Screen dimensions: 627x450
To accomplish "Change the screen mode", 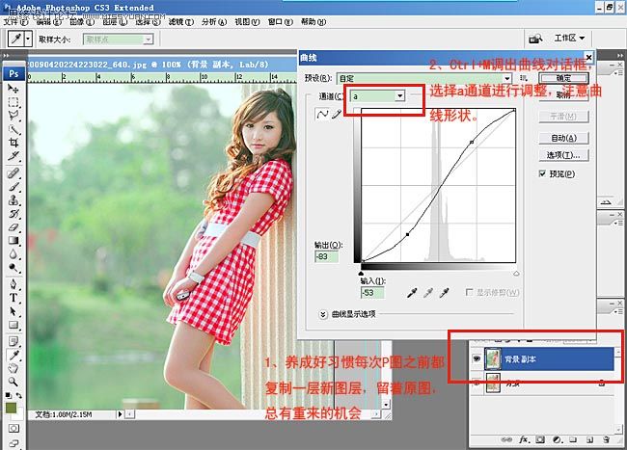I will 14,443.
